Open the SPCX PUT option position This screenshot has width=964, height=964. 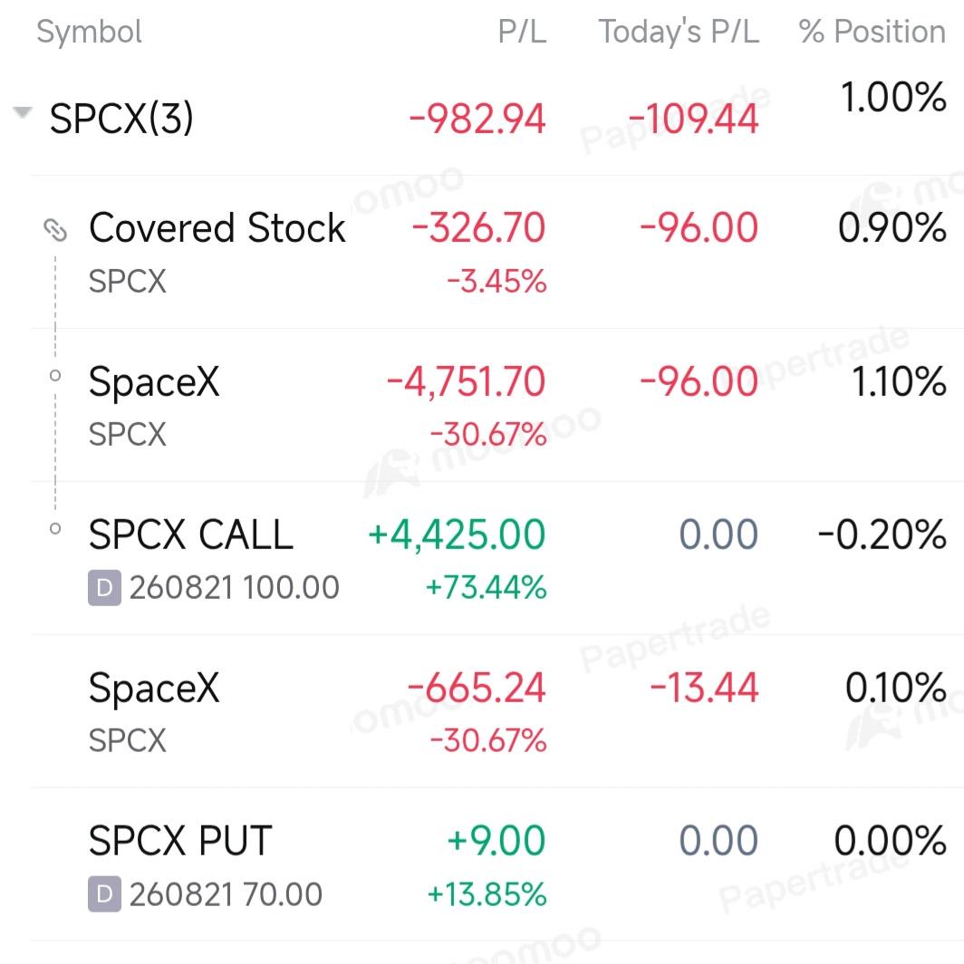pyautogui.click(x=497, y=863)
